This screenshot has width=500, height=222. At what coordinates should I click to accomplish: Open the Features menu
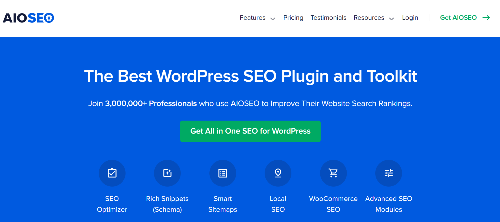click(253, 18)
